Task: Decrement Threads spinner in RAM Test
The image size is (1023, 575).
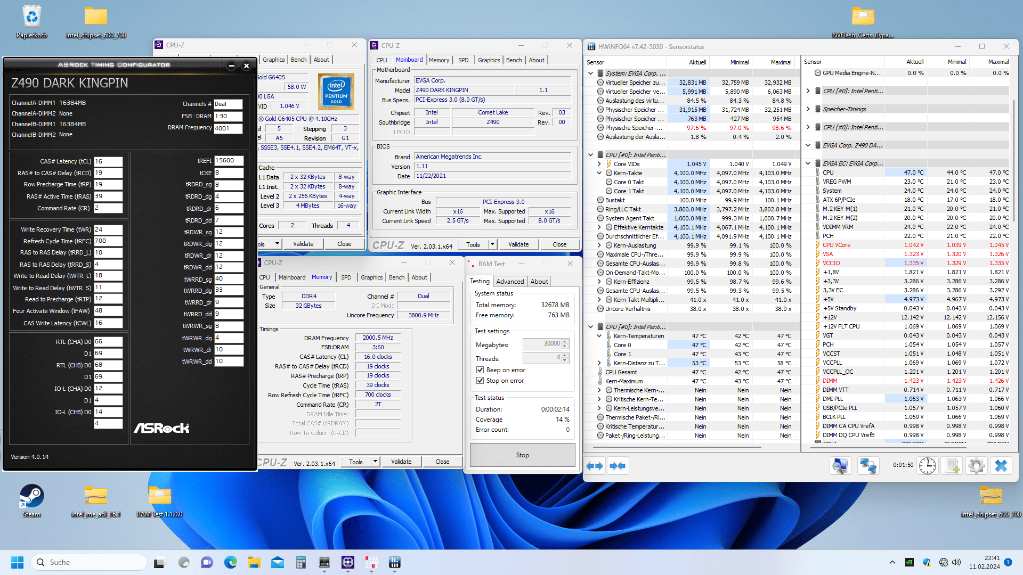Action: click(x=565, y=360)
